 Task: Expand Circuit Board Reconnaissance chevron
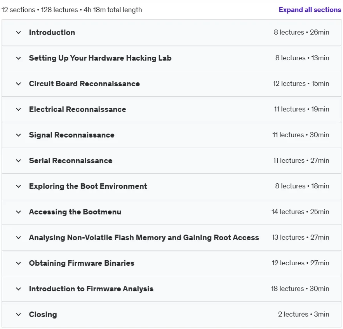pyautogui.click(x=19, y=84)
